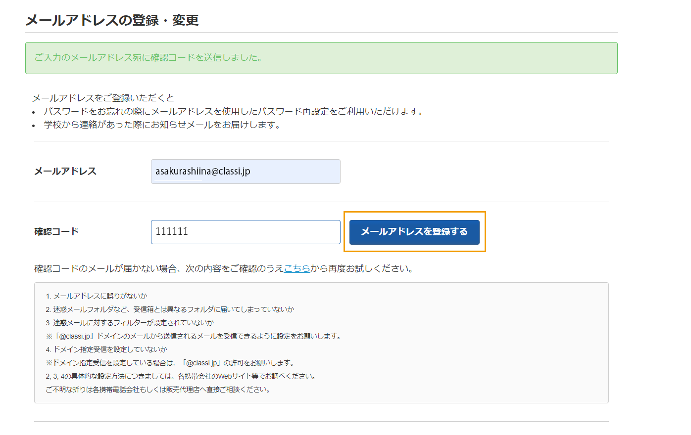Click the line ご不明な折りは各携帯電話会社
The width and height of the screenshot is (691, 435).
(158, 390)
